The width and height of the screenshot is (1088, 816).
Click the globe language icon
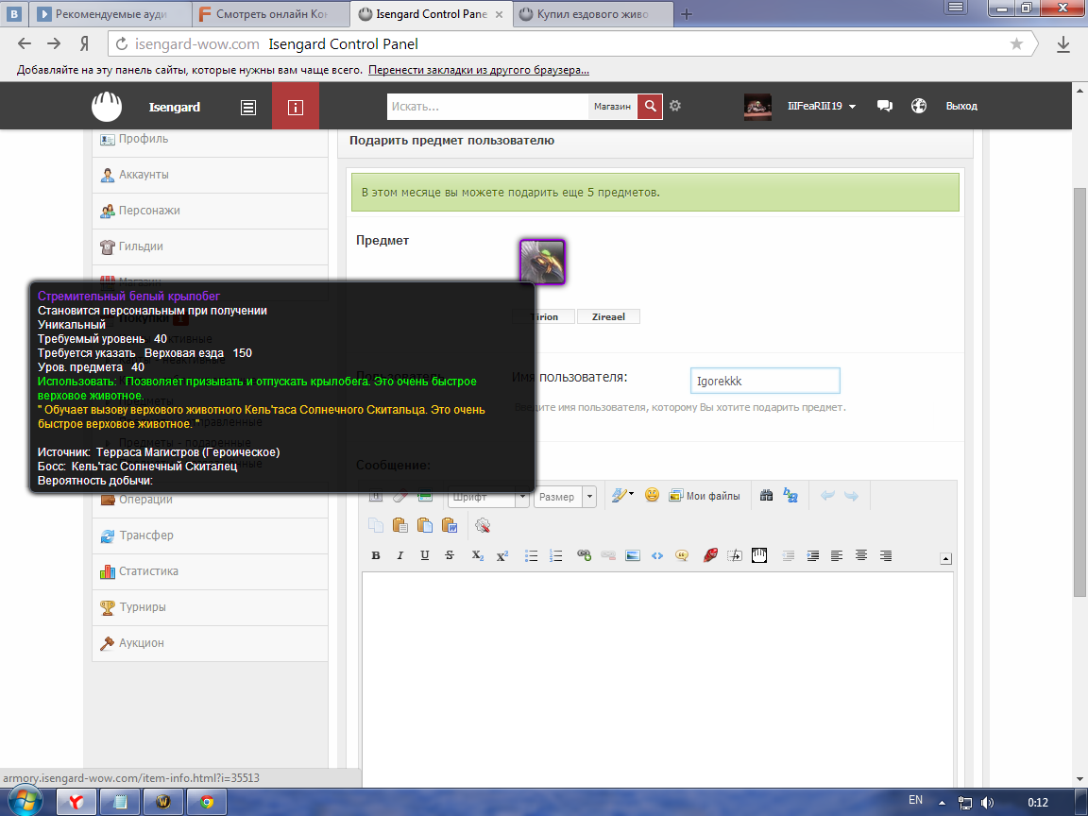(x=919, y=106)
